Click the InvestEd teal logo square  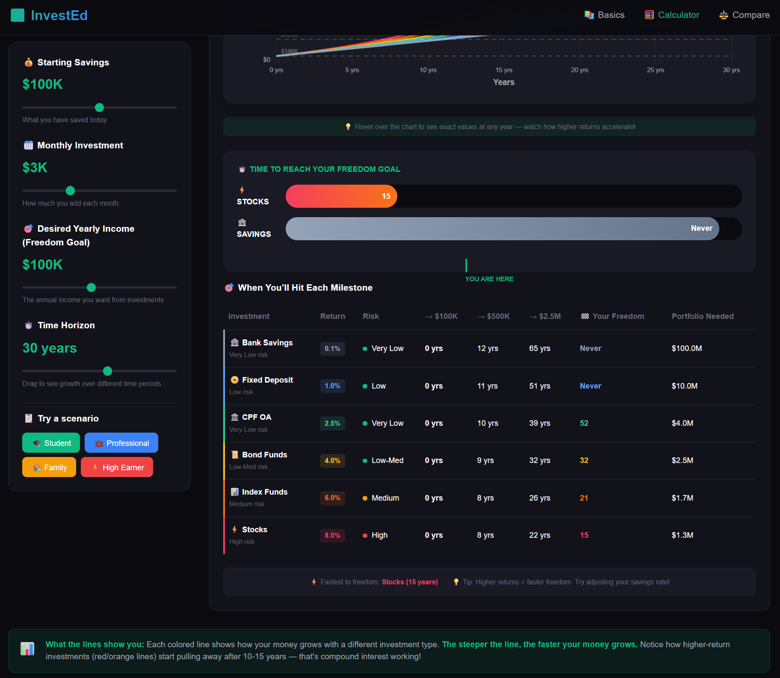18,15
